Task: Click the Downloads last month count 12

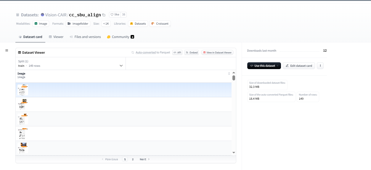Action: (325, 51)
